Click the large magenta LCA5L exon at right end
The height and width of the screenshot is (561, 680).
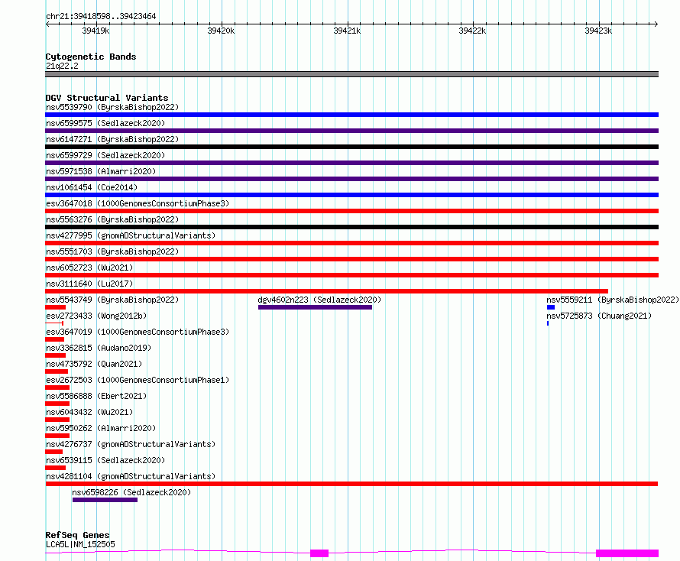(627, 553)
